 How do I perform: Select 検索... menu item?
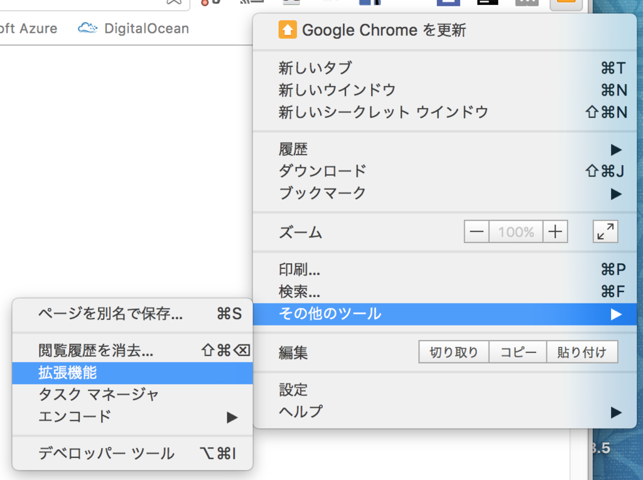[445, 292]
